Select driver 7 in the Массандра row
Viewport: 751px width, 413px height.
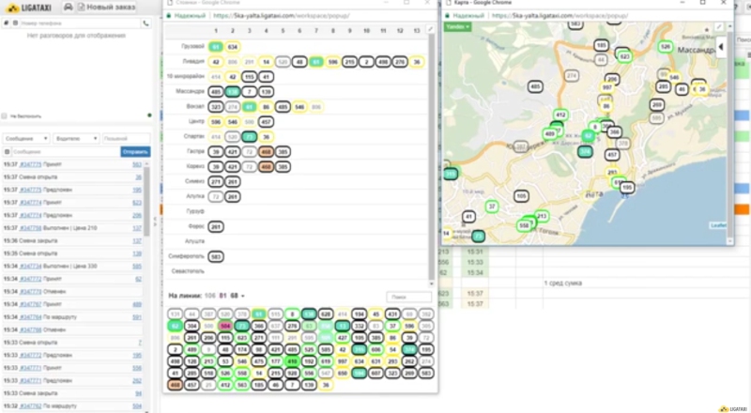pos(249,91)
